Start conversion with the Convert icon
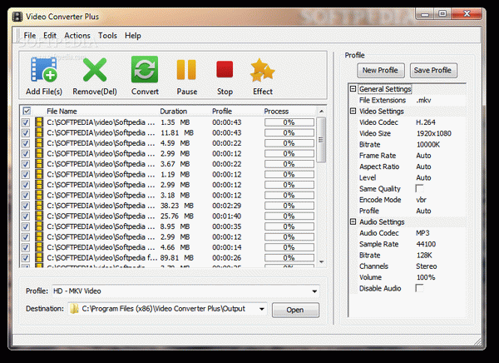This screenshot has width=499, height=363. click(x=145, y=69)
